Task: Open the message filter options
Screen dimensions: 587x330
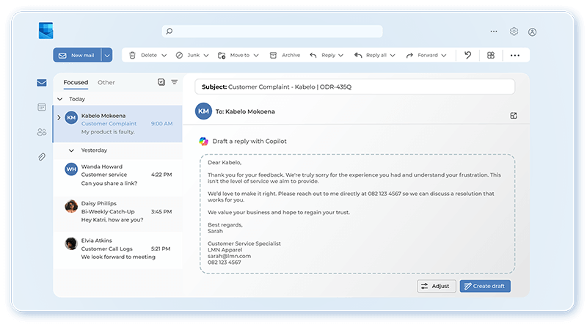Action: coord(175,82)
